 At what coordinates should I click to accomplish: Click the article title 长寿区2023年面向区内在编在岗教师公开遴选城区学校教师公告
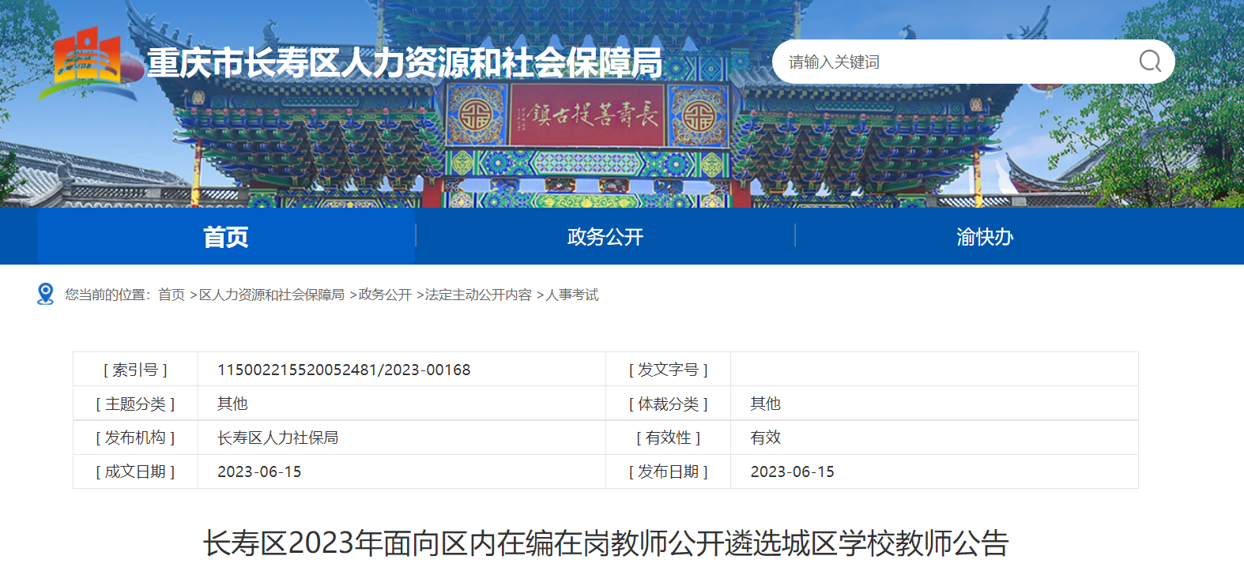point(605,543)
